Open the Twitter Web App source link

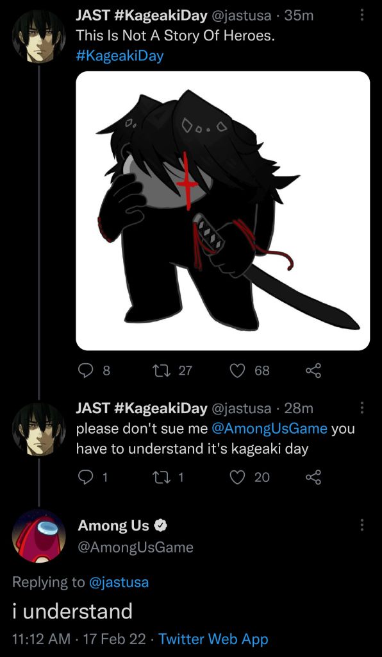click(213, 640)
